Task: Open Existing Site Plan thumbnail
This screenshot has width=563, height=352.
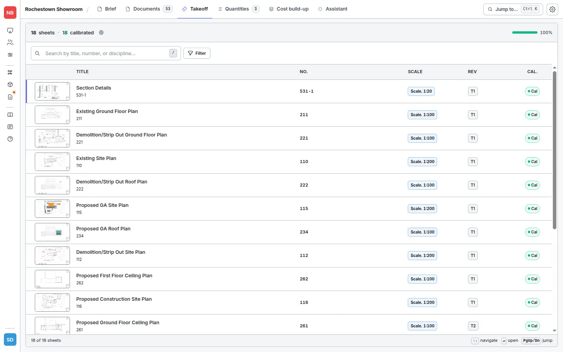Action: click(52, 162)
